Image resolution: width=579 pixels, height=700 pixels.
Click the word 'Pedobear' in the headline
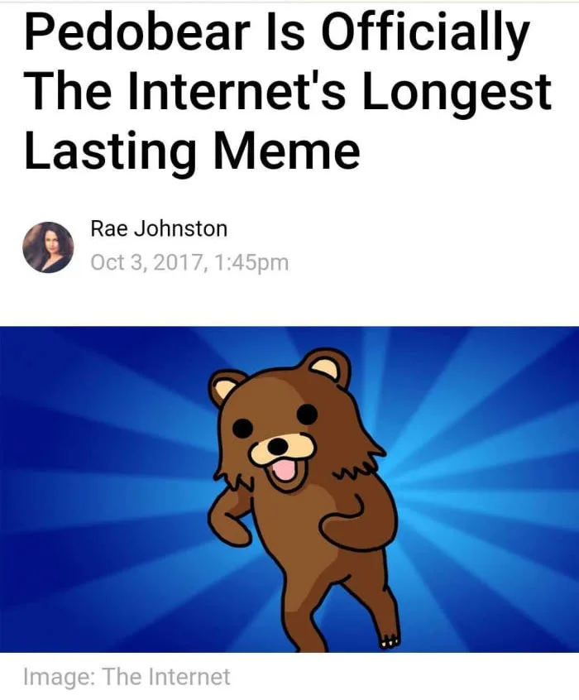tap(136, 33)
